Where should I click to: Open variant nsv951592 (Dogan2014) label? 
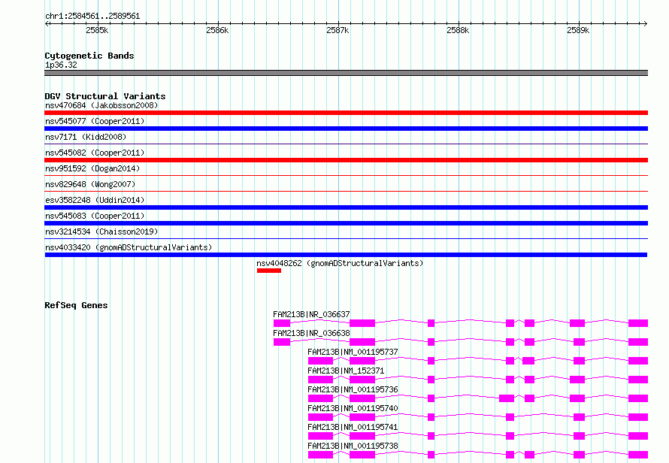click(x=92, y=168)
